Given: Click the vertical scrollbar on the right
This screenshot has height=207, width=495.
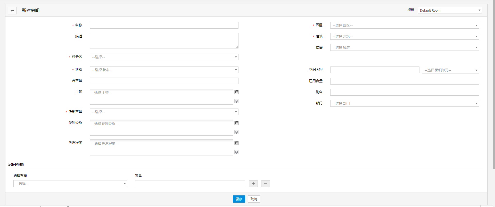Looking at the screenshot, I should (x=493, y=85).
